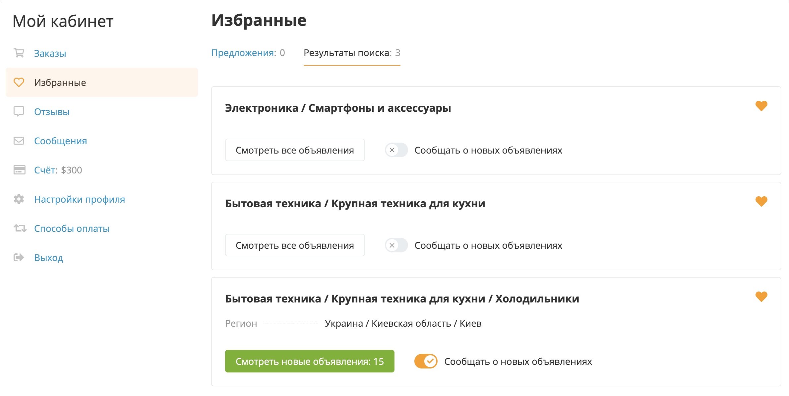The width and height of the screenshot is (789, 396).
Task: Click the heart icon on the Холодильники card
Action: (761, 297)
